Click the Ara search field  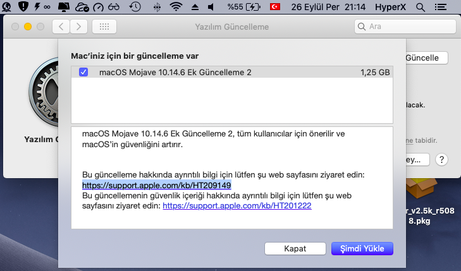click(405, 27)
